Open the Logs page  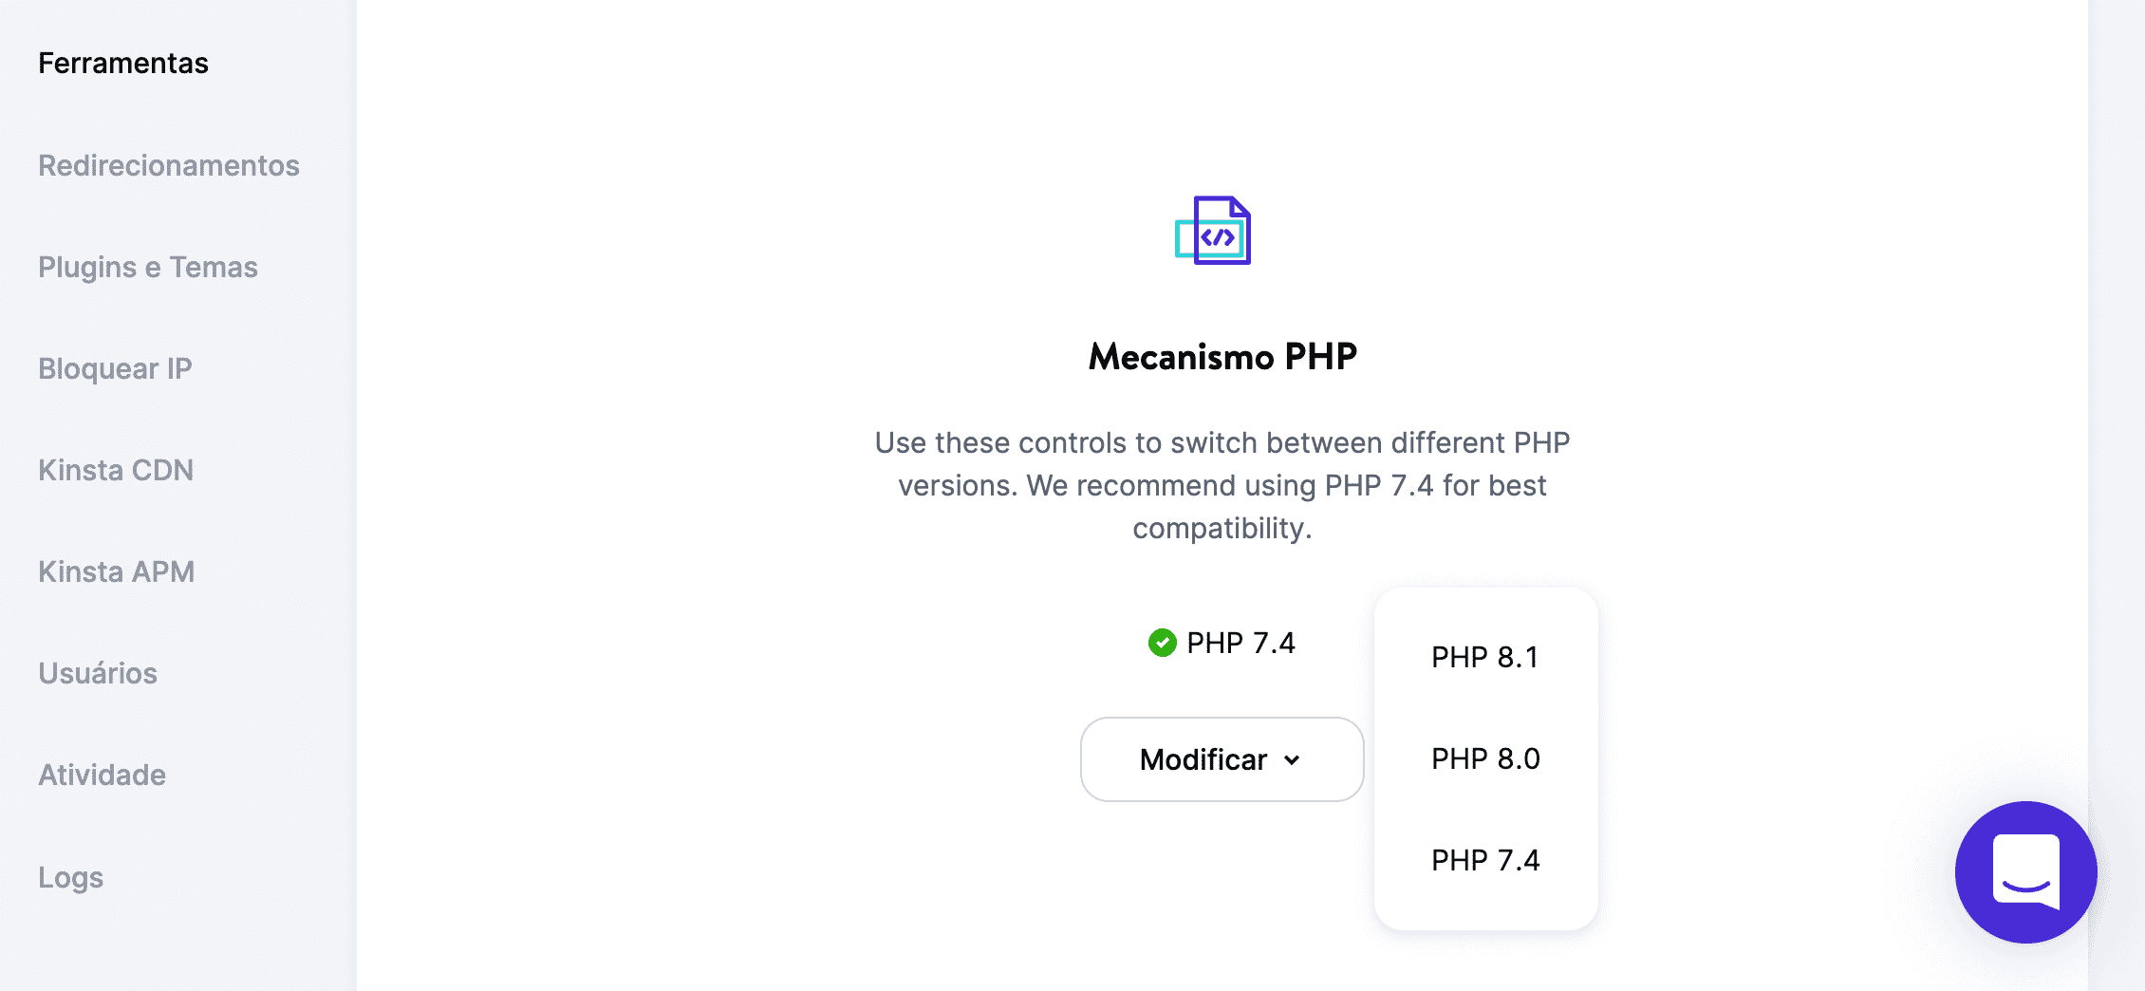click(70, 877)
